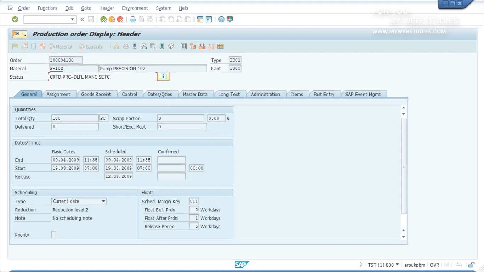Click the Services for Object icon beside the title

(16, 34)
